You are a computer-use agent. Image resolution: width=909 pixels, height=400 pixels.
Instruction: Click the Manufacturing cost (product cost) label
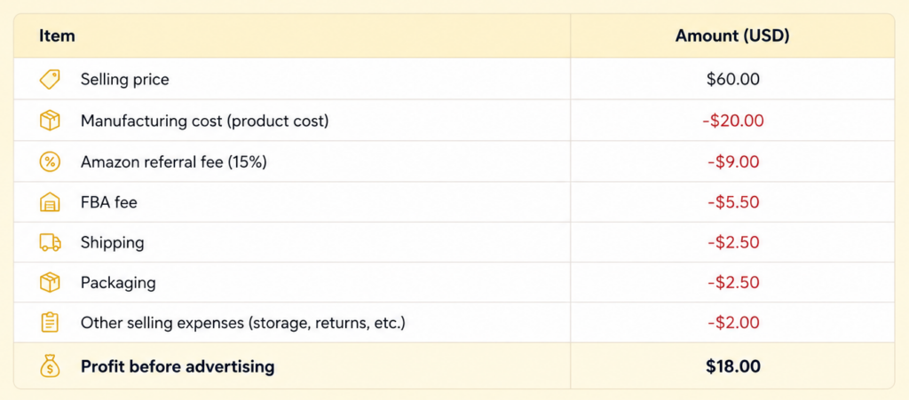pyautogui.click(x=205, y=121)
